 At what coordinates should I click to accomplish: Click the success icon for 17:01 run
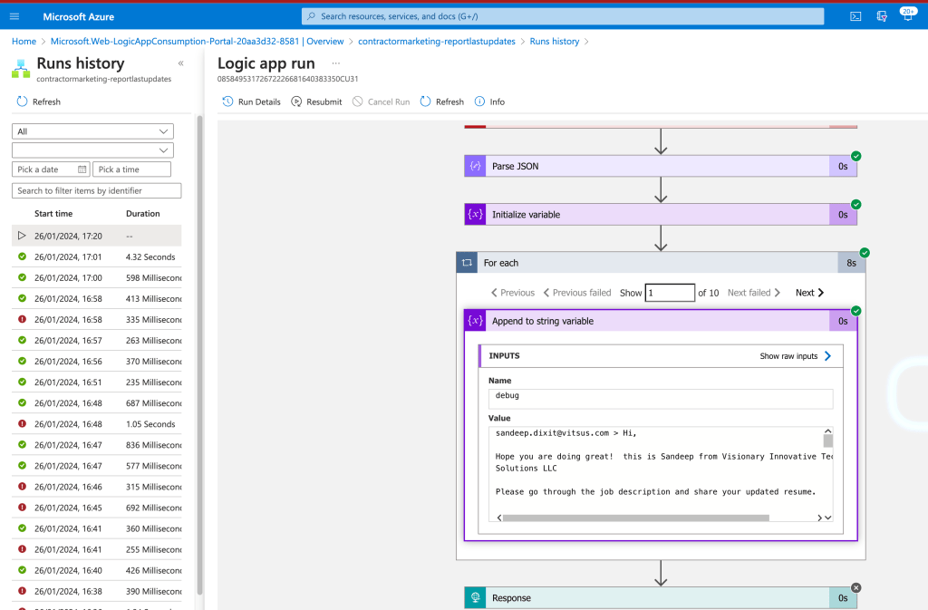tap(22, 257)
